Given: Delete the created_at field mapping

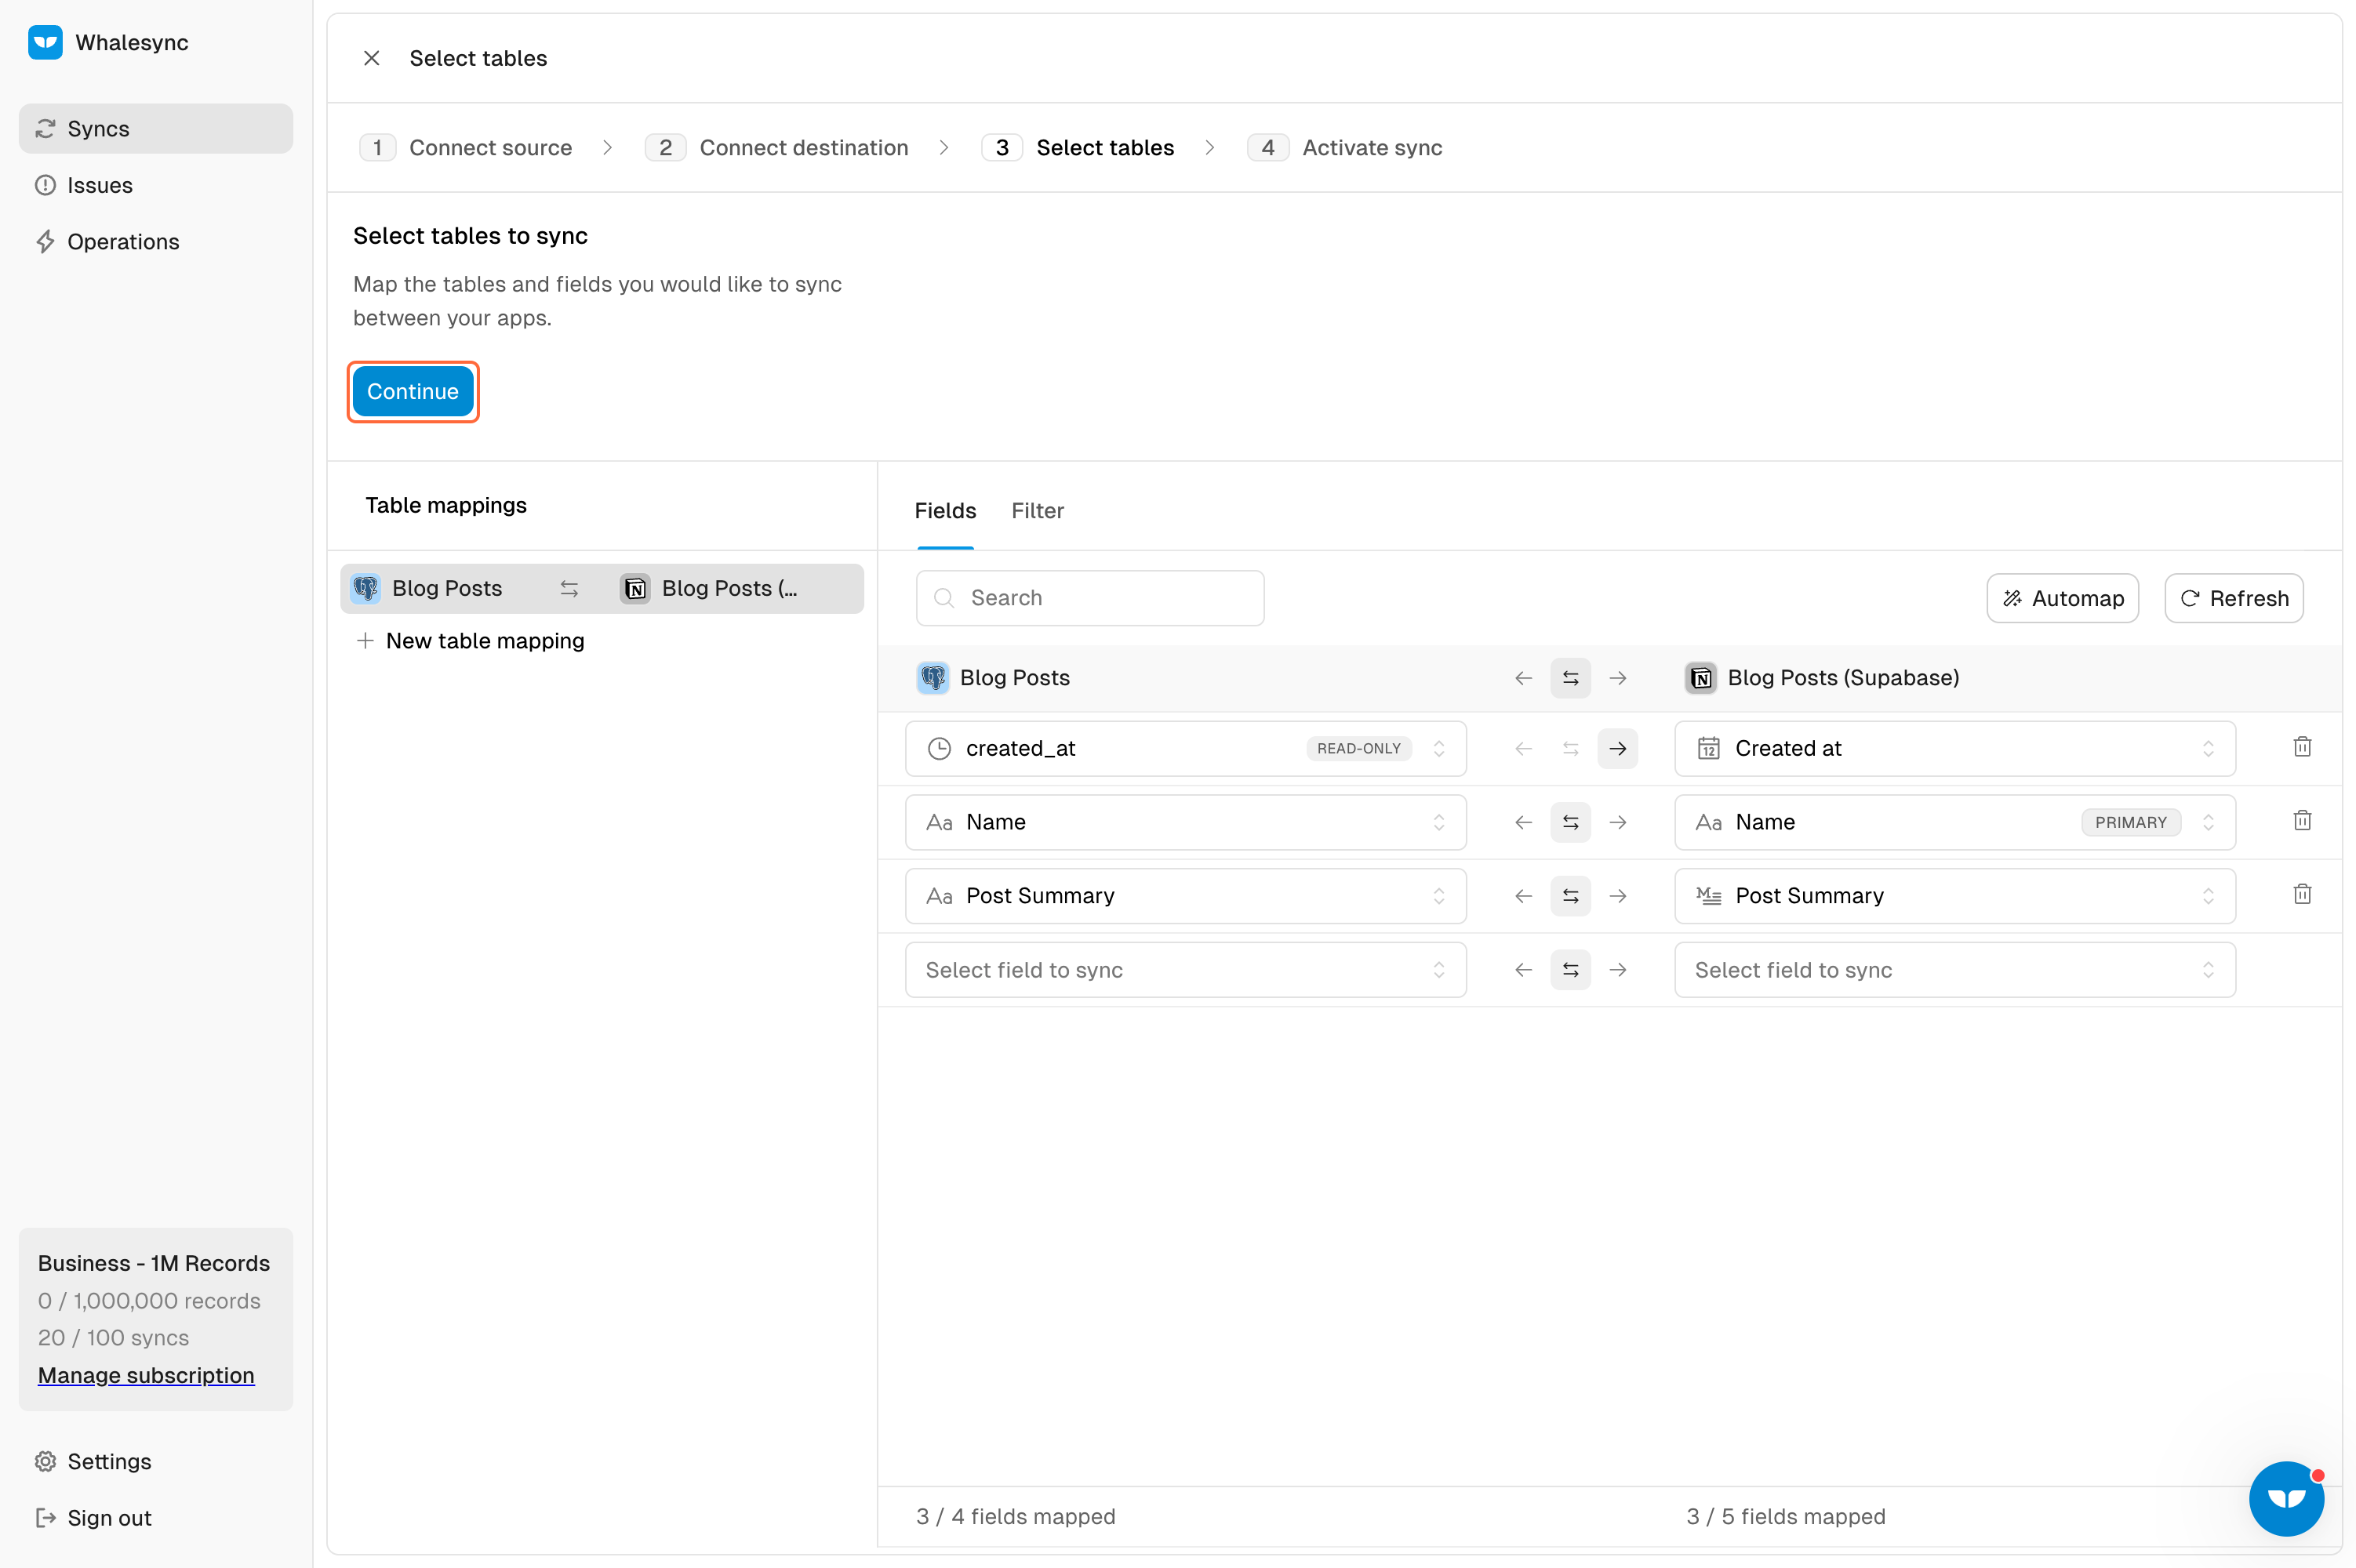Looking at the screenshot, I should [x=2302, y=747].
